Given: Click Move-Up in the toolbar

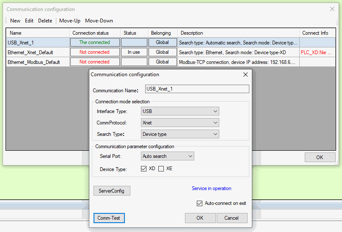Looking at the screenshot, I should click(x=70, y=21).
